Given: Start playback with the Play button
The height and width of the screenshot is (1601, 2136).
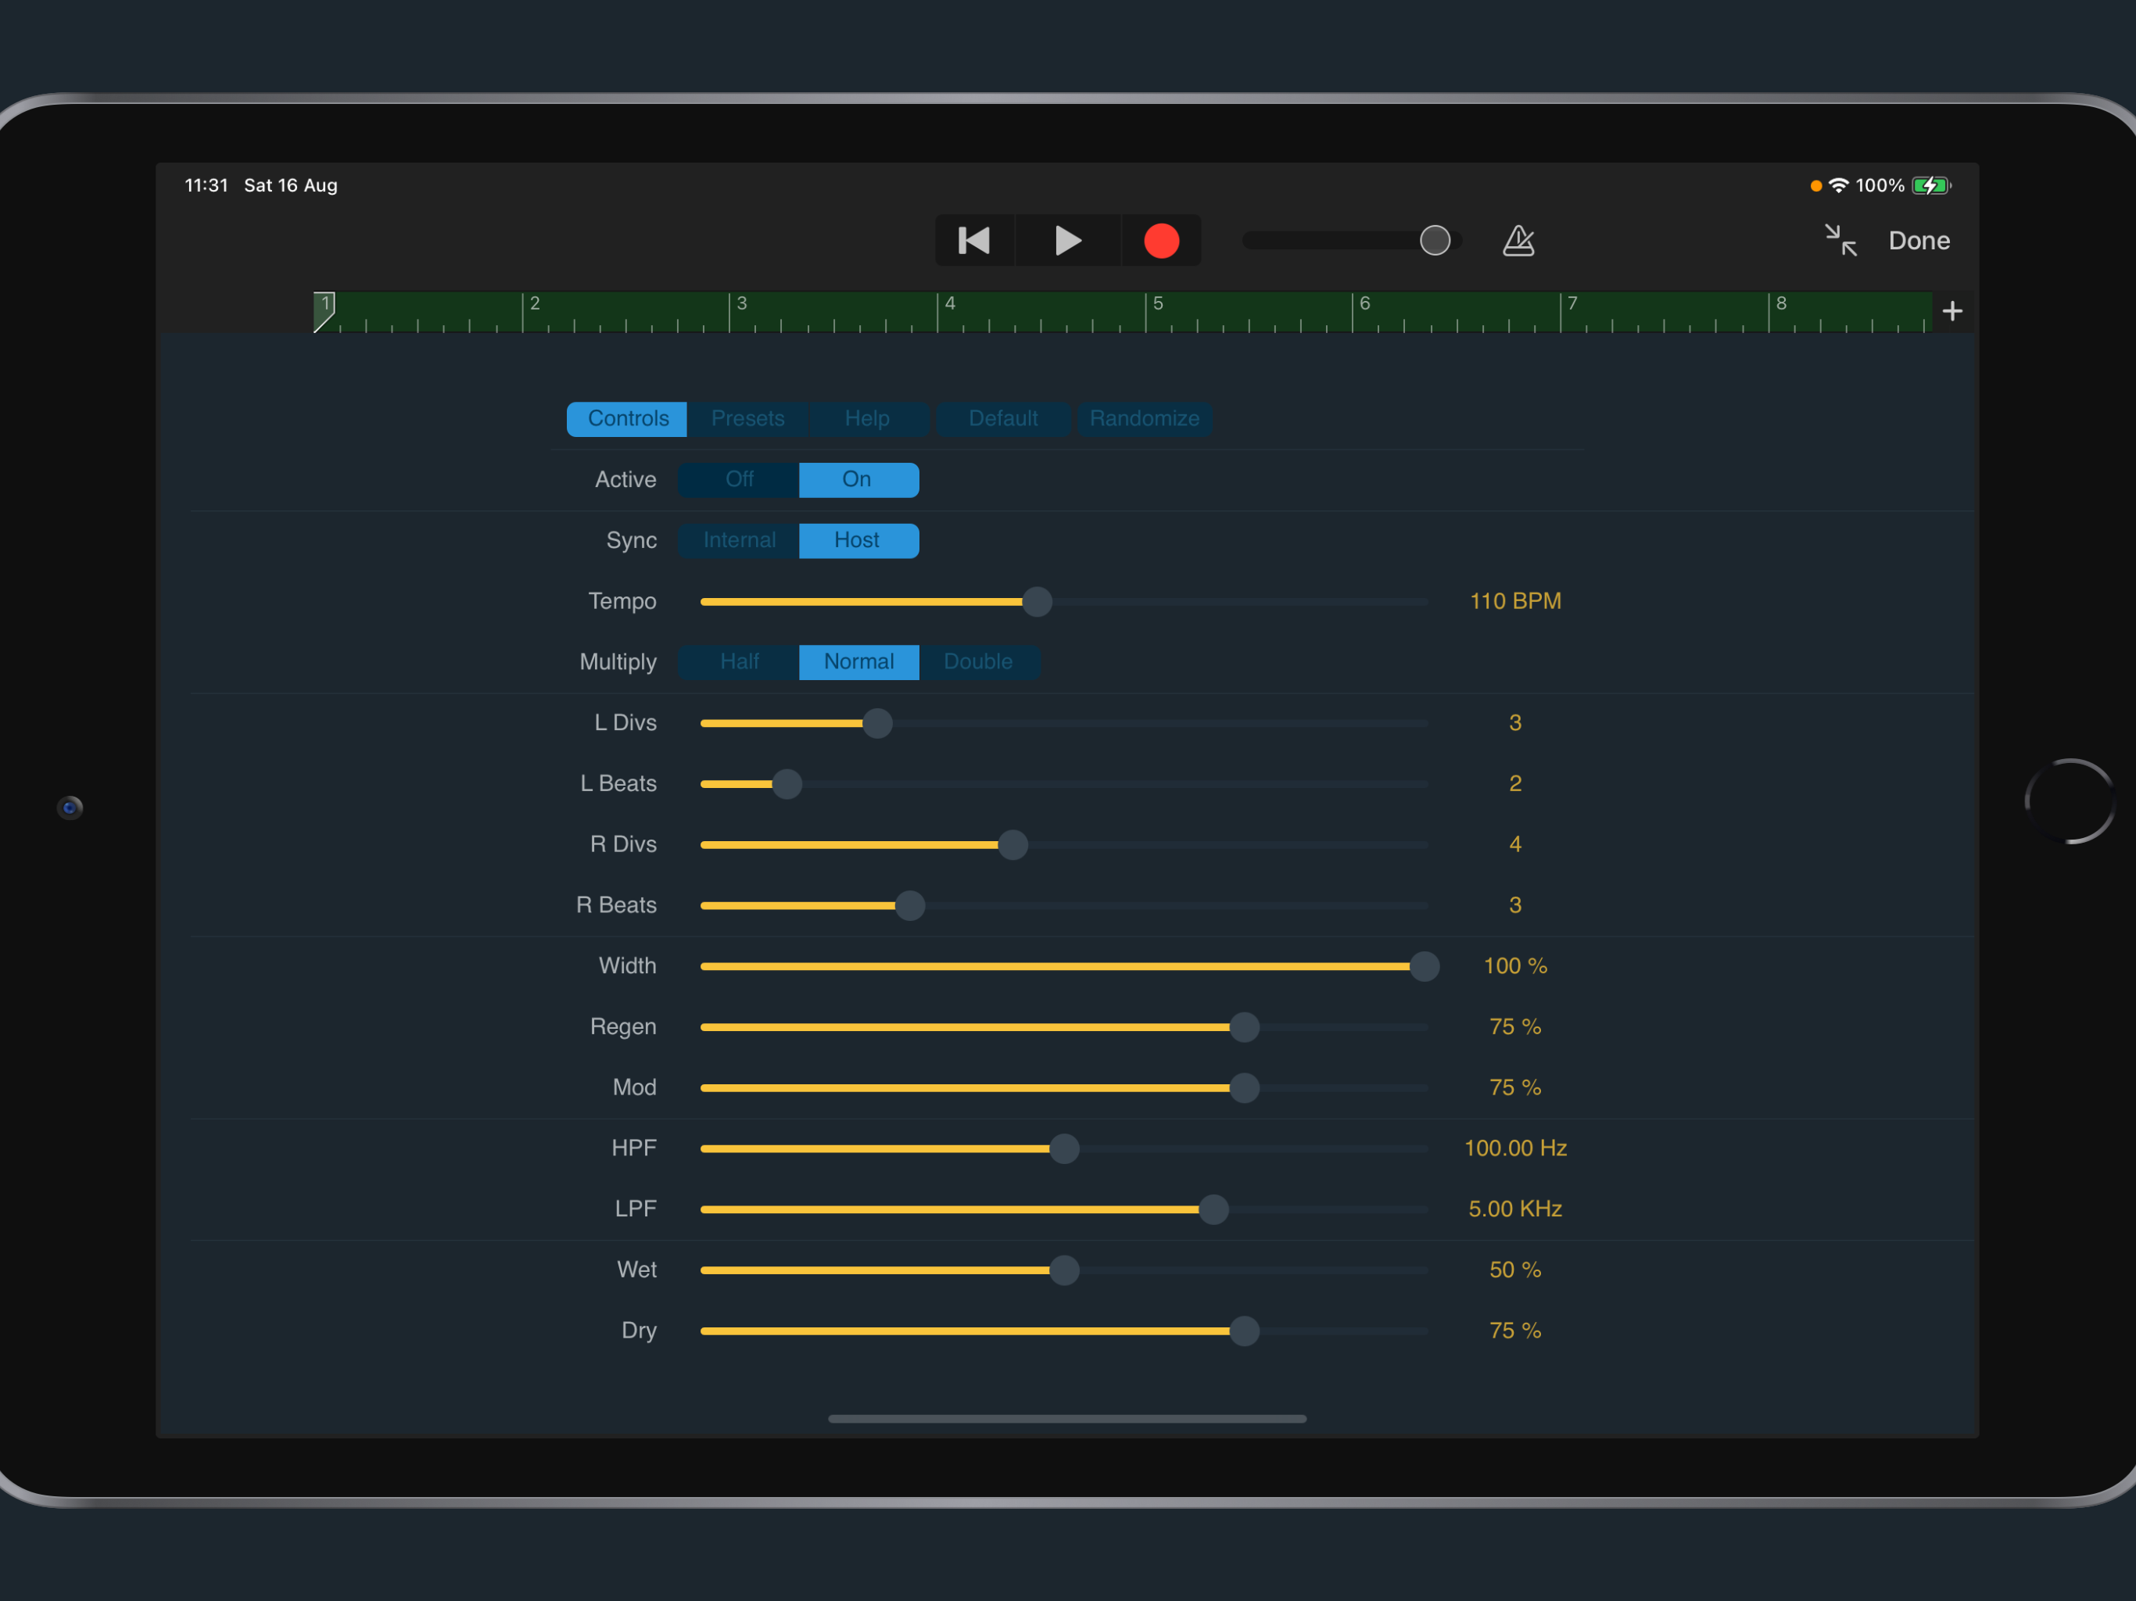Looking at the screenshot, I should tap(1067, 241).
